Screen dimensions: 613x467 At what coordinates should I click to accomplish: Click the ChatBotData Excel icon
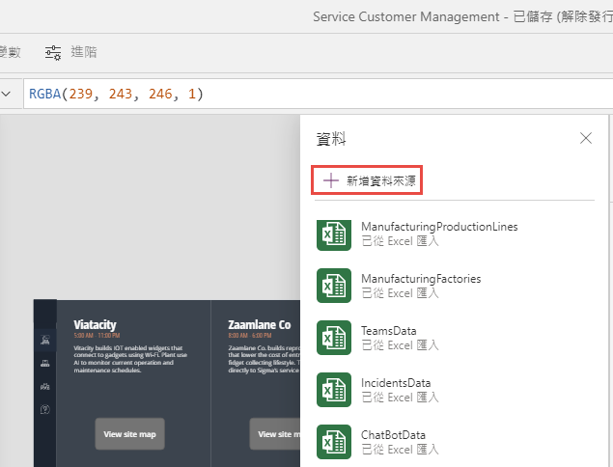click(x=333, y=442)
